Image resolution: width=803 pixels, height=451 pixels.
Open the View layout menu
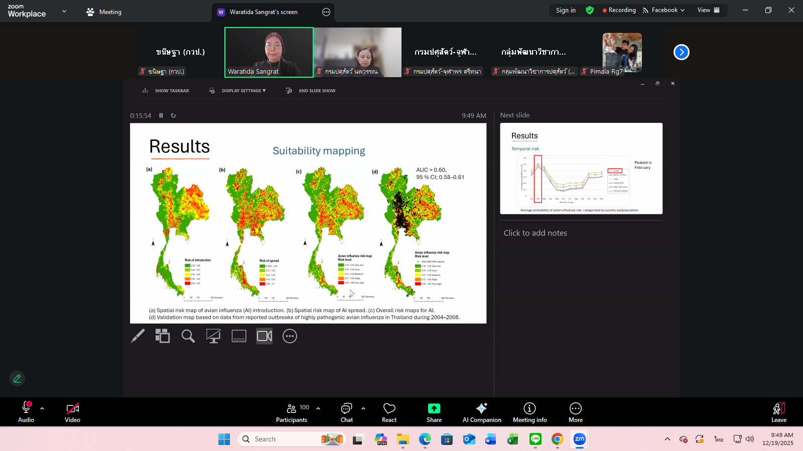click(708, 10)
